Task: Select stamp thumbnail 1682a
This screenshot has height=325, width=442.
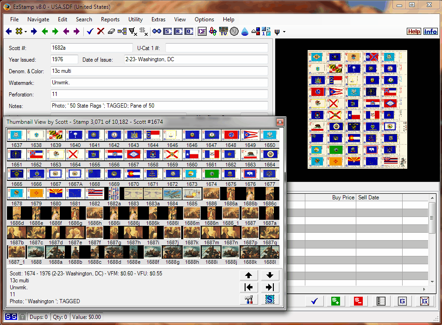Action: click(114, 194)
